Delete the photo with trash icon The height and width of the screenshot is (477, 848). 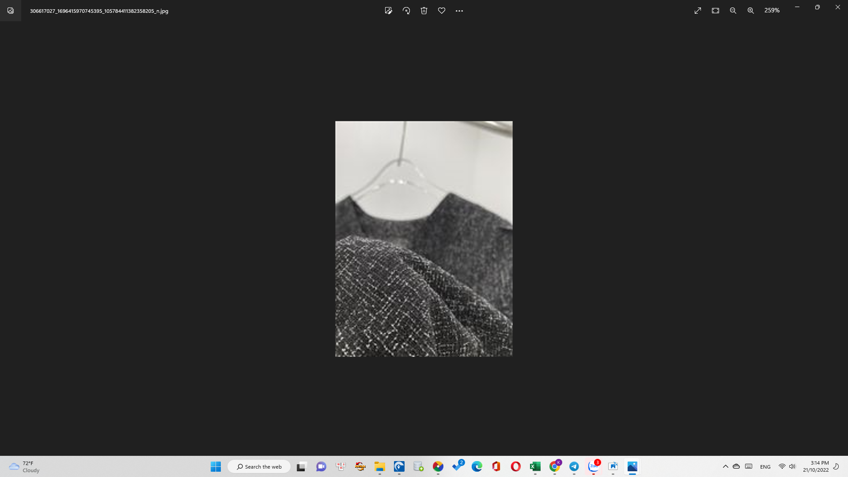coord(424,11)
